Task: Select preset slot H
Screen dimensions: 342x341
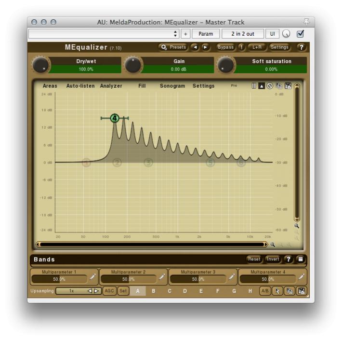Action: point(250,291)
